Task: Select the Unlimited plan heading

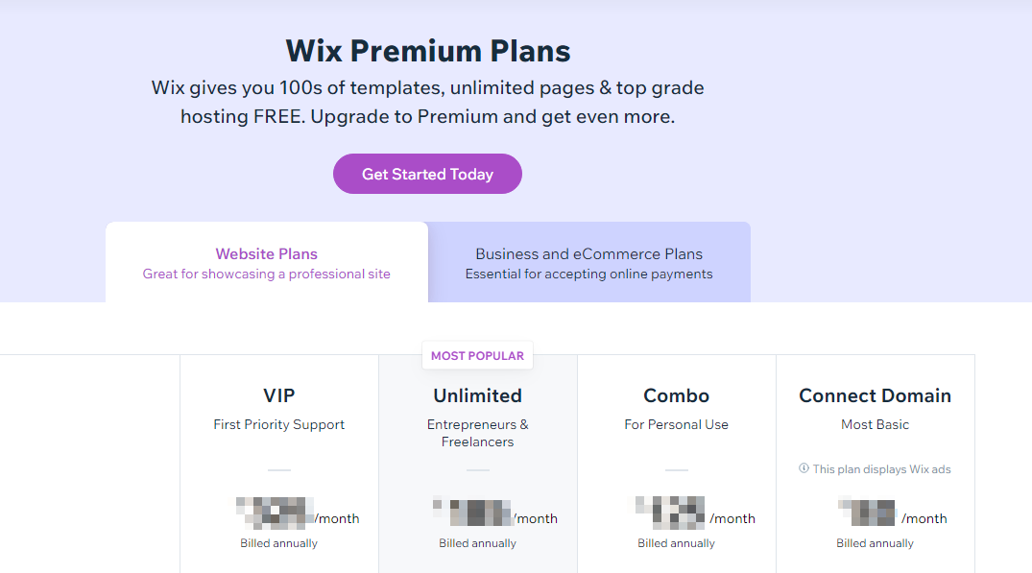Action: [478, 395]
